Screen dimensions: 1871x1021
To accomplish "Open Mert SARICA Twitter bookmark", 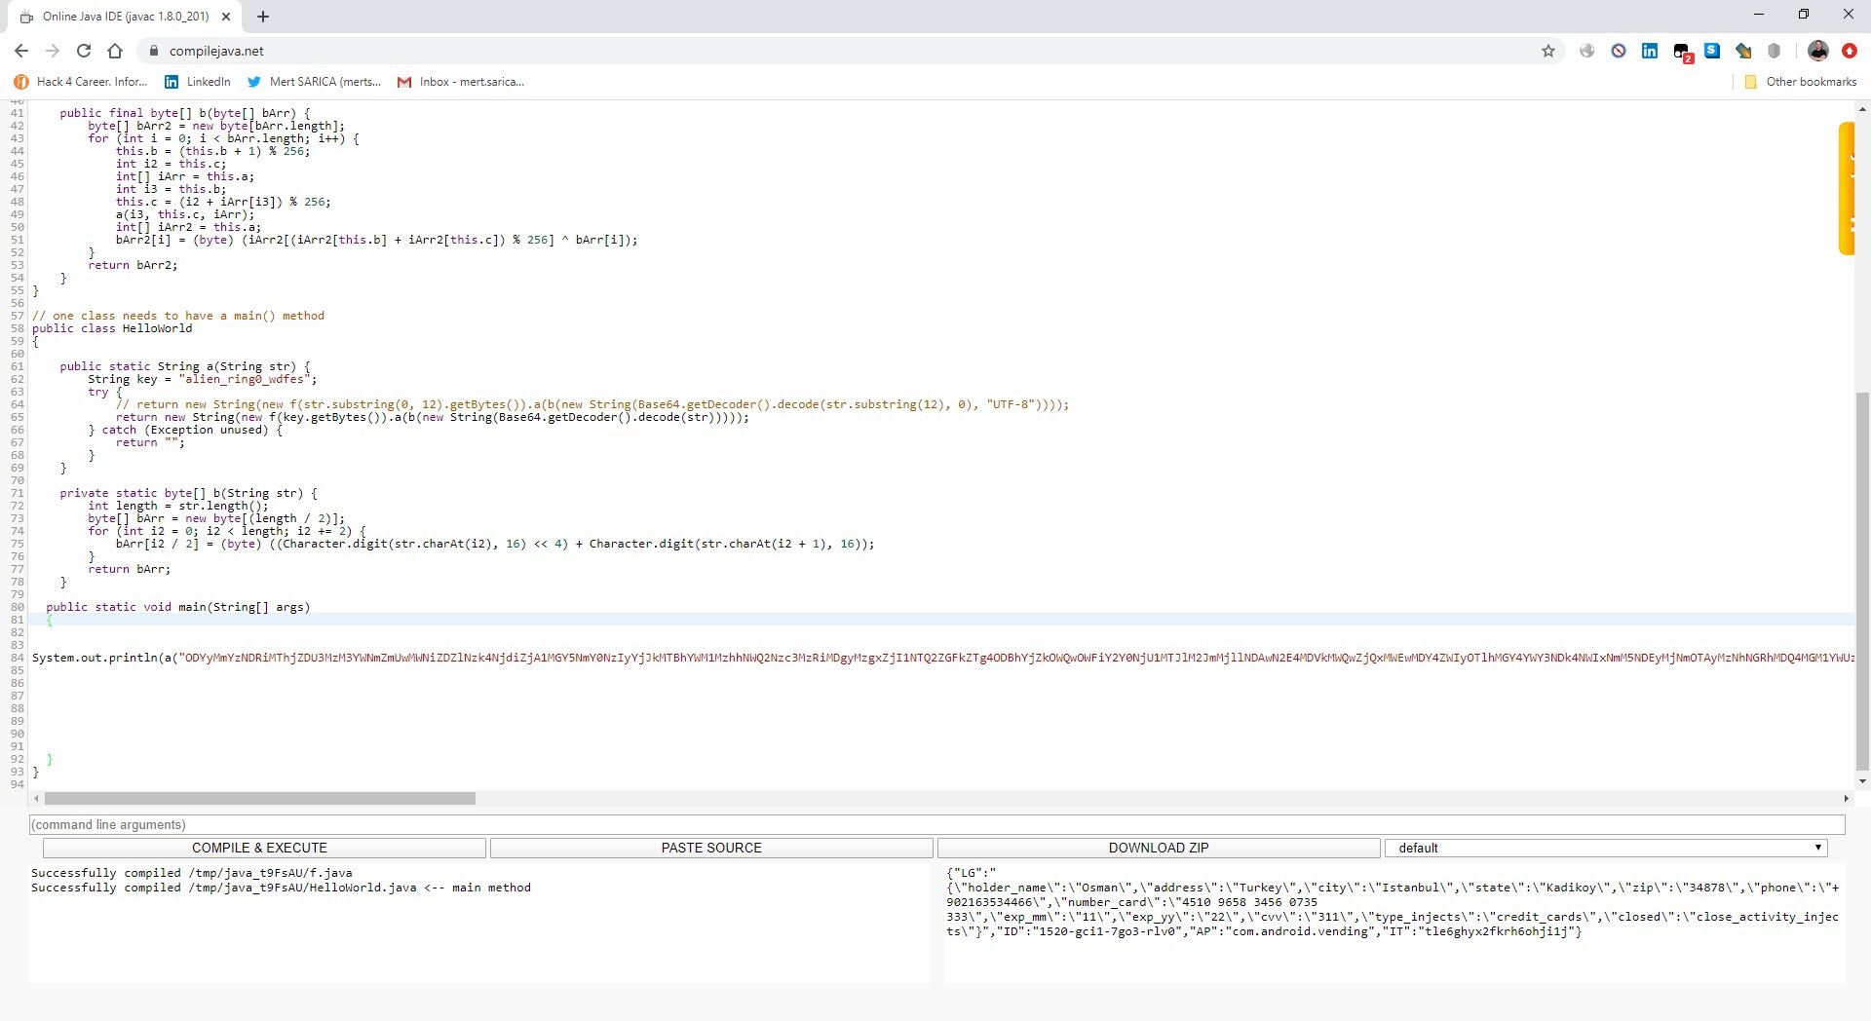I will (314, 82).
